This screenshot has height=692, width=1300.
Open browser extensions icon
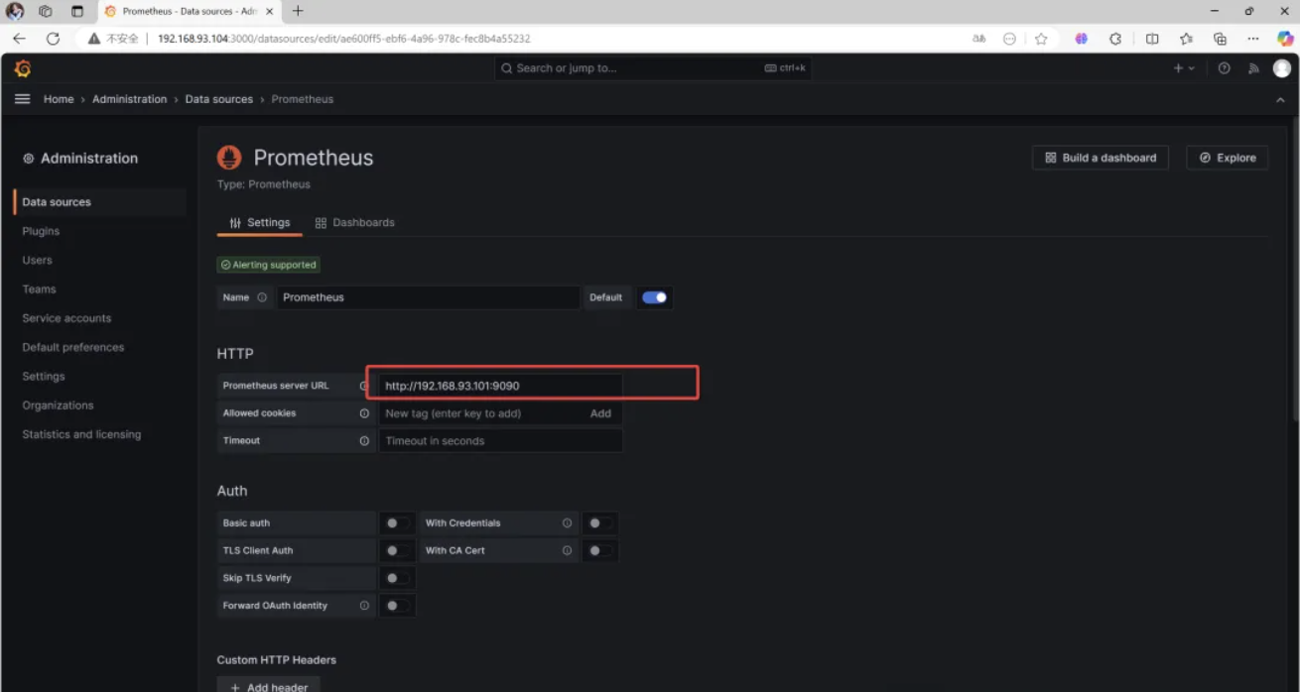point(1115,39)
